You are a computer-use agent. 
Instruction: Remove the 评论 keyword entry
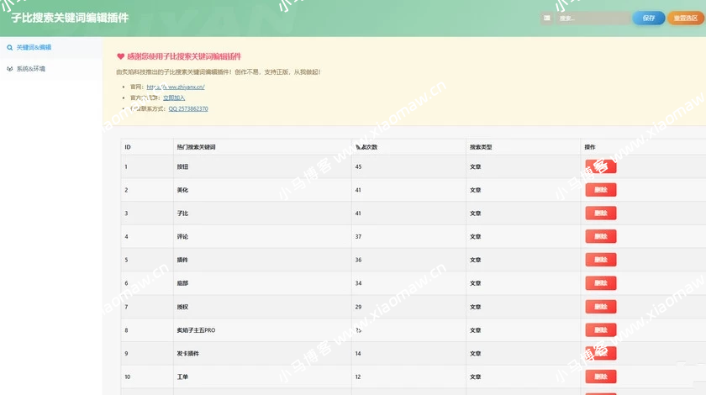(600, 237)
